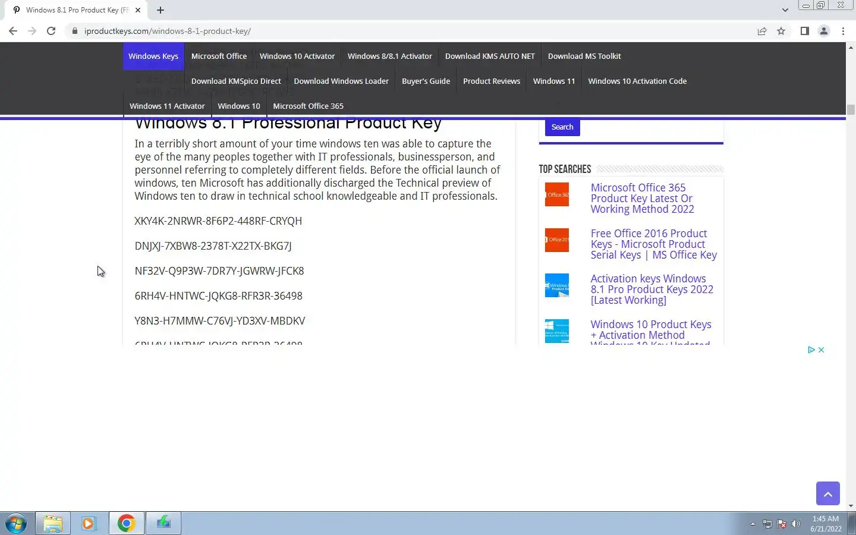Open the volume control tray icon
Screen dimensions: 856x535
pyautogui.click(x=796, y=524)
